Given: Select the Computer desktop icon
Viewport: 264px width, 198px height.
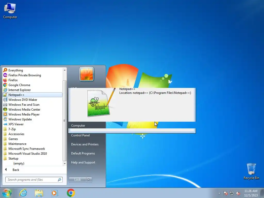Looking at the screenshot, I should click(10, 11).
